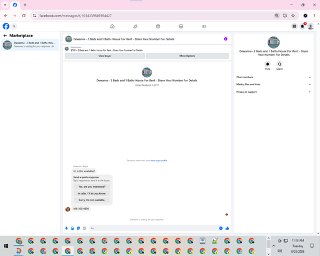The image size is (320, 256).
Task: Select the Dewanna conversation in Marketplace list
Action: pyautogui.click(x=30, y=45)
